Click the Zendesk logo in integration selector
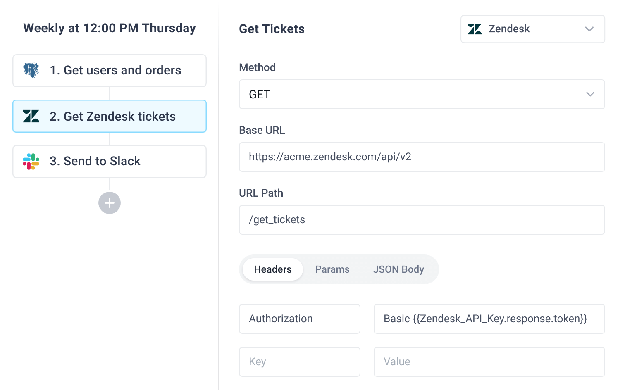 click(x=475, y=29)
